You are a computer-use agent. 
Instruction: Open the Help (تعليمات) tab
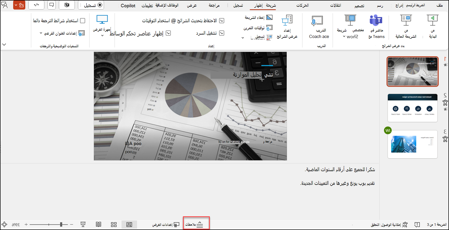click(x=147, y=5)
